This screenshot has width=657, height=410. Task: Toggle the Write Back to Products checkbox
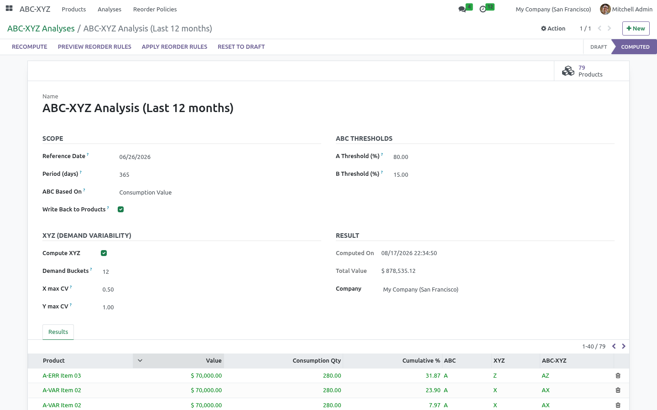click(x=121, y=210)
